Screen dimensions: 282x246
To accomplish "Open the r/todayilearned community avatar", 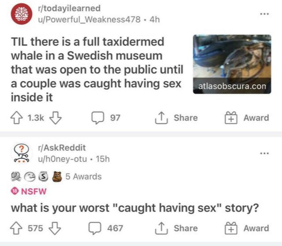I will 22,14.
